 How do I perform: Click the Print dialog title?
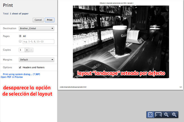(x=8, y=5)
